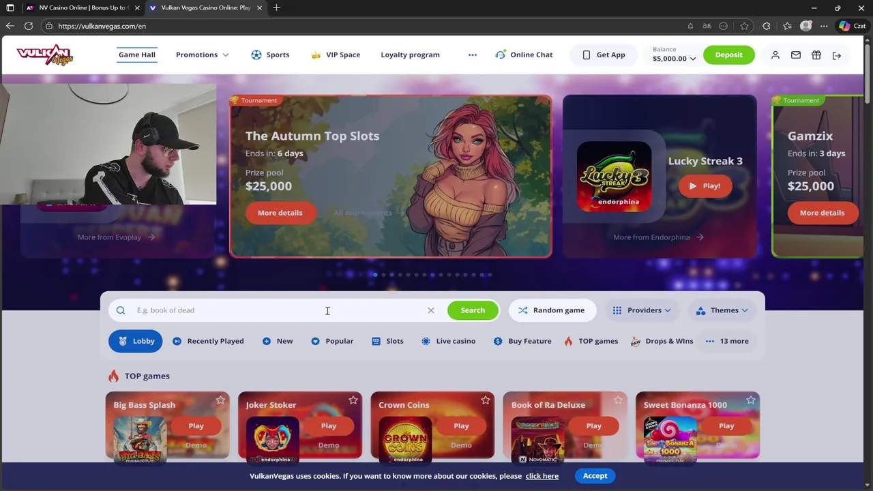Select TOP games category
Viewport: 873px width, 491px height.
(591, 341)
